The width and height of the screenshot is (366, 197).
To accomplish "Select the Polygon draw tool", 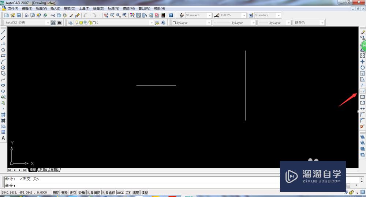I will click(3, 50).
